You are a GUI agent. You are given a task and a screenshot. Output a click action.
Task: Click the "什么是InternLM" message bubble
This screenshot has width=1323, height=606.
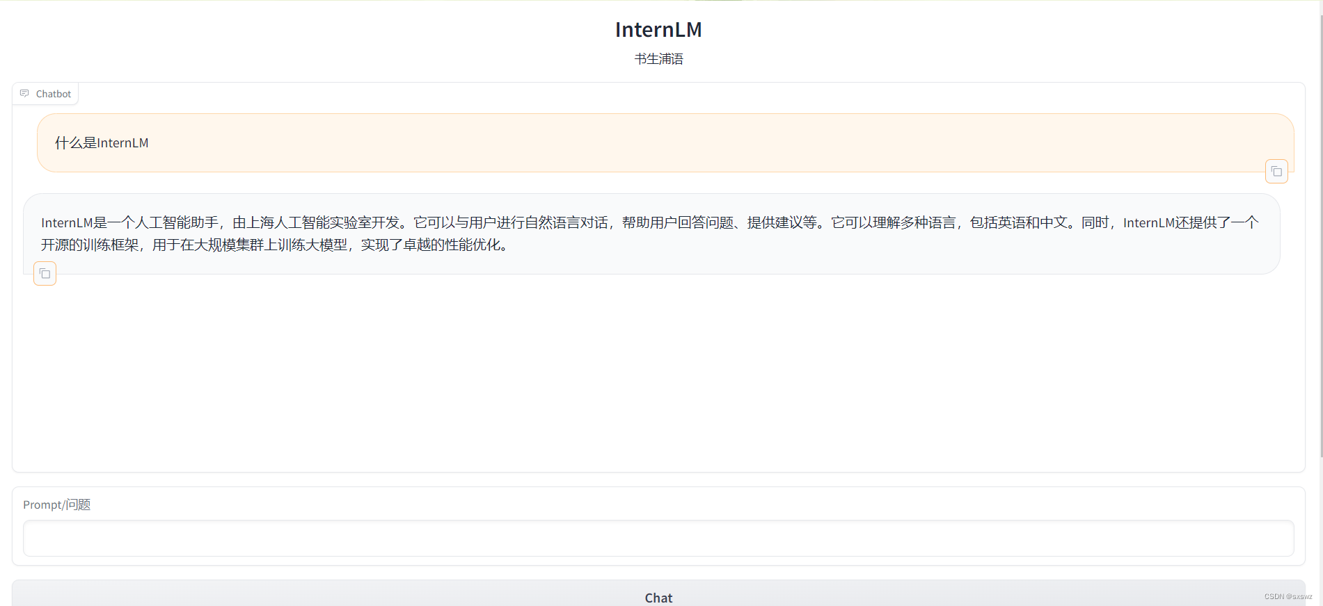pyautogui.click(x=665, y=142)
